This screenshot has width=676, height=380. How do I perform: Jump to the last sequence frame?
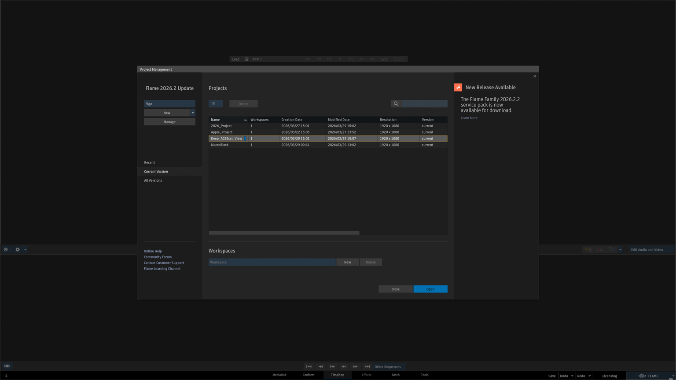click(367, 366)
